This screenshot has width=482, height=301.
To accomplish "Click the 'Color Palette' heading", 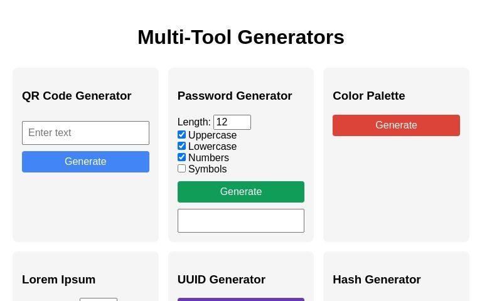I will tap(369, 96).
